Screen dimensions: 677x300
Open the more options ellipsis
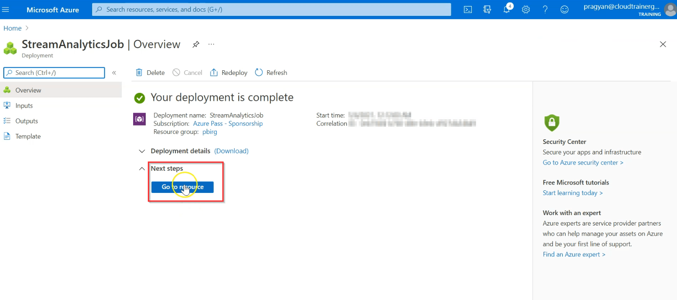click(x=211, y=44)
